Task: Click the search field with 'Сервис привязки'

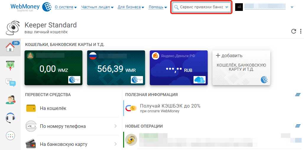Action: 201,7
